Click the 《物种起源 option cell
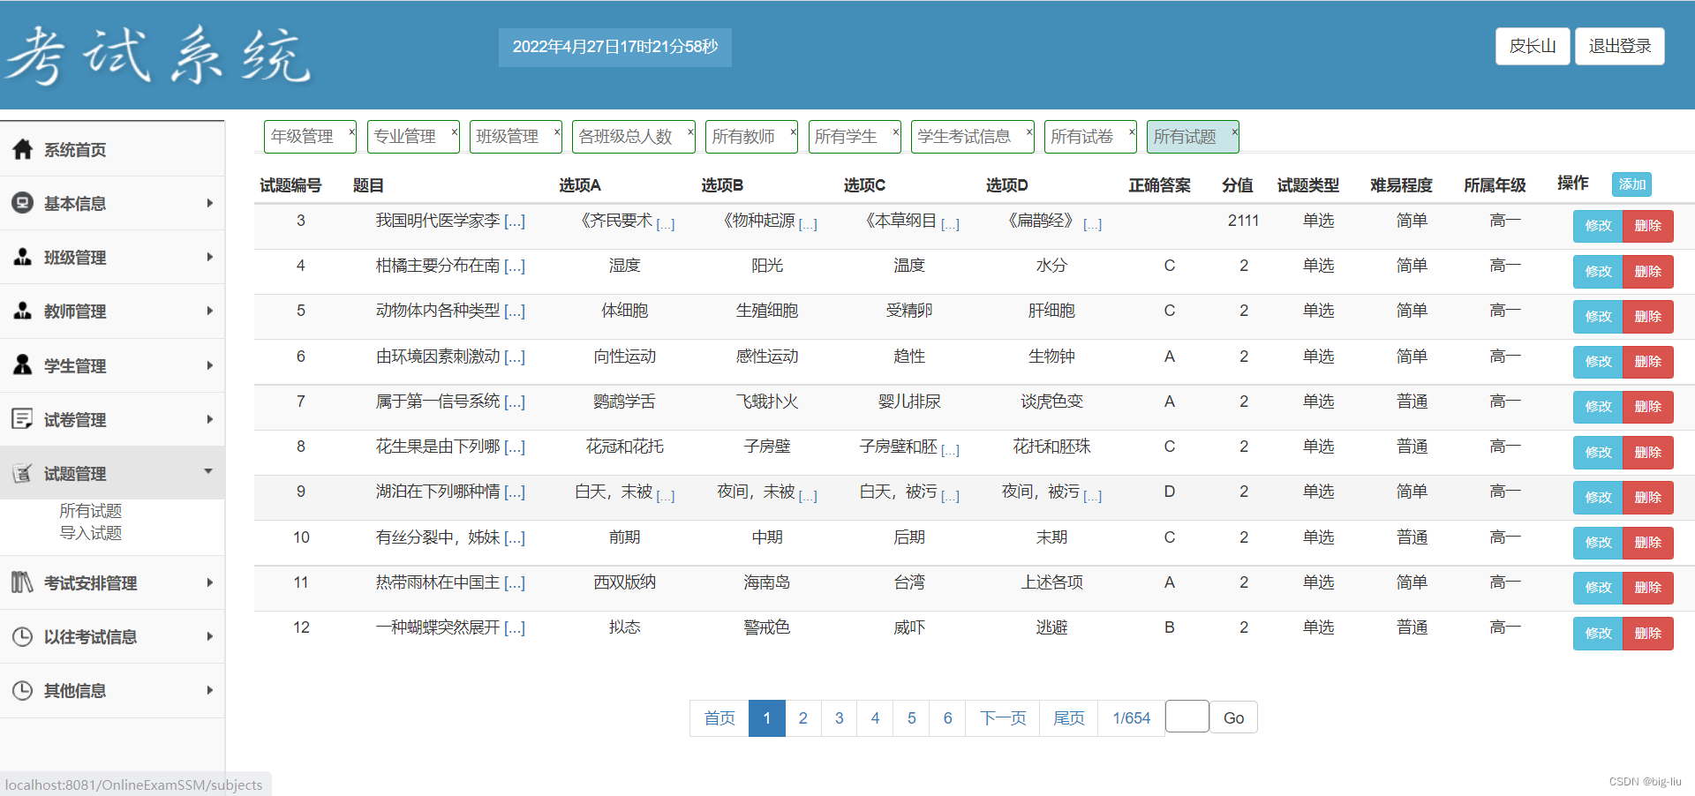The image size is (1695, 796). (768, 221)
